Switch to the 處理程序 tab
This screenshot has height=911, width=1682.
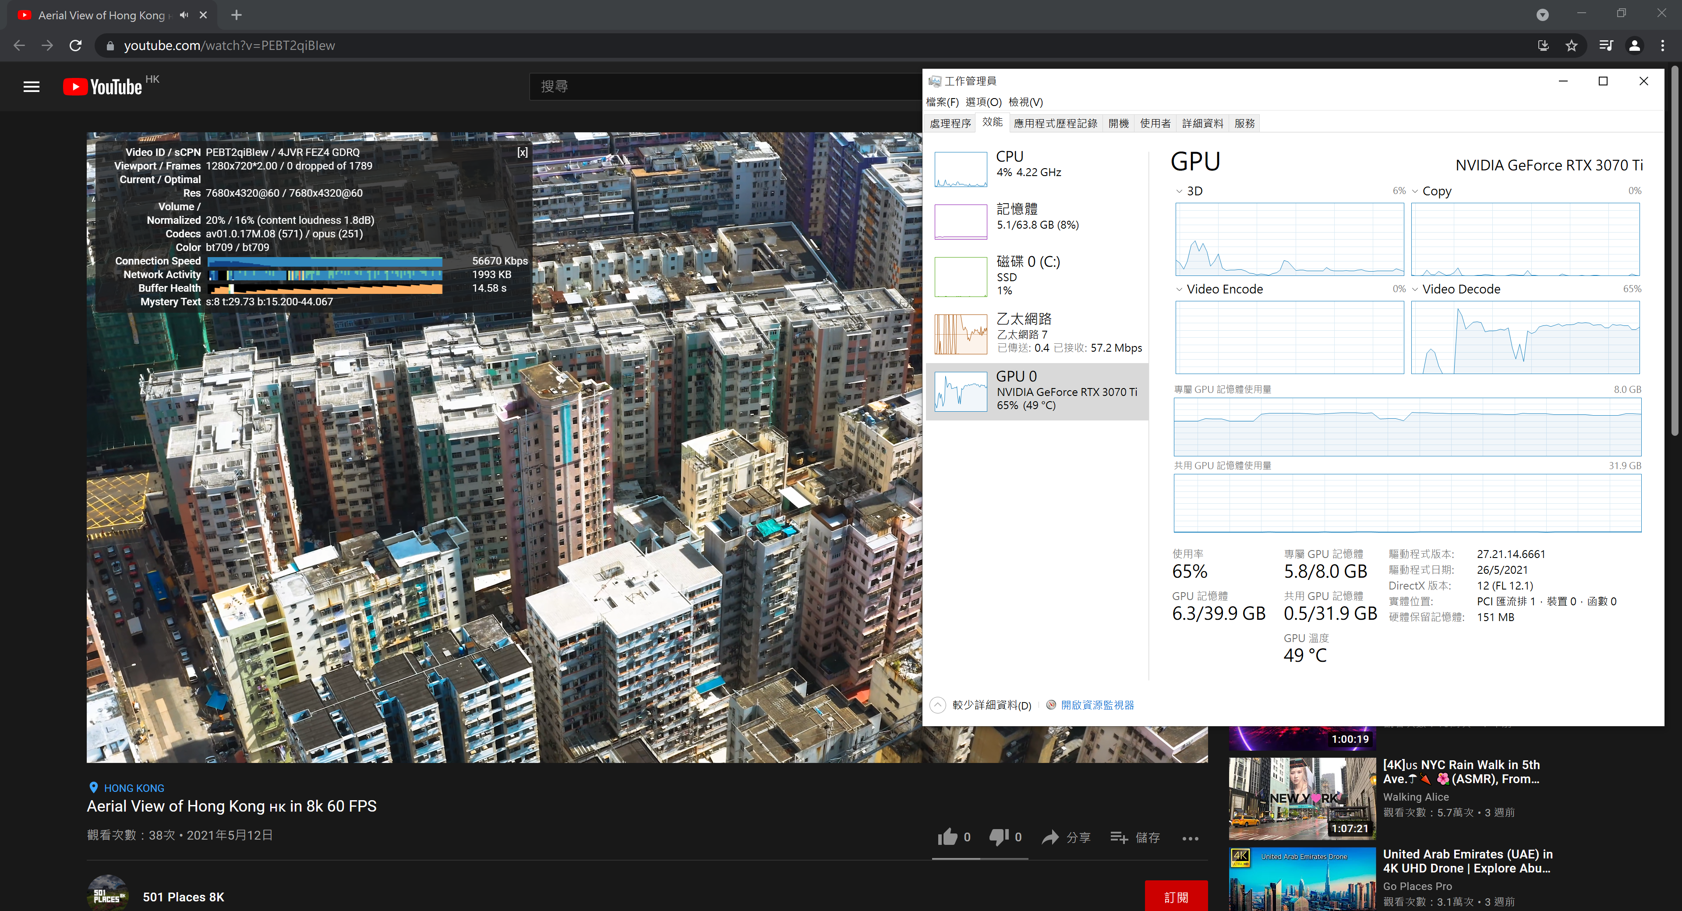950,124
